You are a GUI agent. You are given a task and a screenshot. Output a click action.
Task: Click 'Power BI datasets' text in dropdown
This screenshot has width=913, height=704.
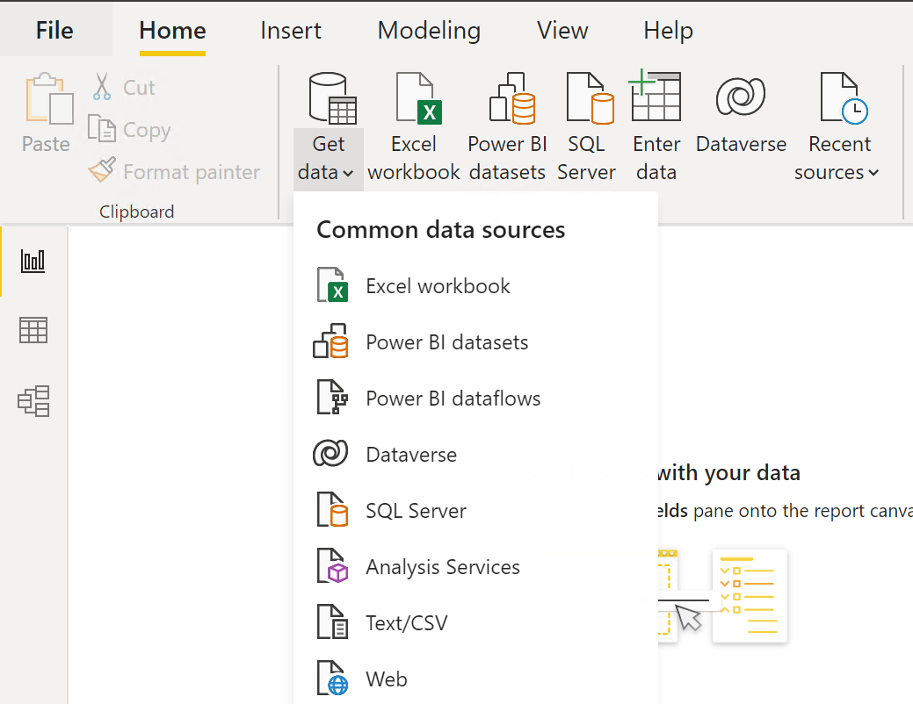pyautogui.click(x=447, y=342)
